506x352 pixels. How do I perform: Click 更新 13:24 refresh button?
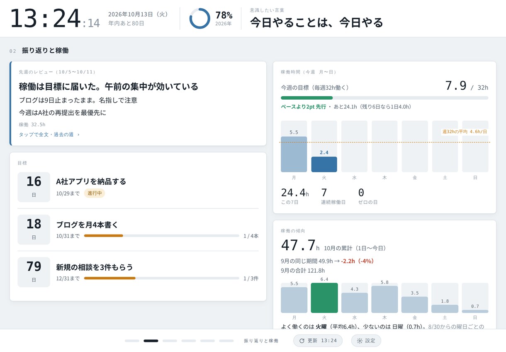[318, 340]
